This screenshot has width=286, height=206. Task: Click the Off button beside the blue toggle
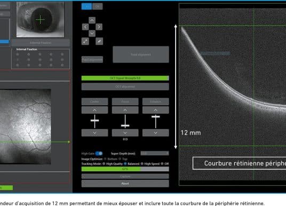pos(98,6)
